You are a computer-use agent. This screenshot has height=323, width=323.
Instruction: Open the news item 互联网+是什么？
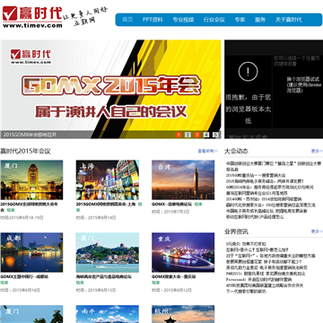(258, 249)
